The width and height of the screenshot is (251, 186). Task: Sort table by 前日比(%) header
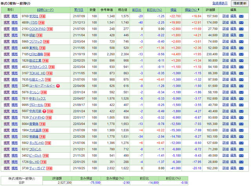pyautogui.click(x=155, y=10)
